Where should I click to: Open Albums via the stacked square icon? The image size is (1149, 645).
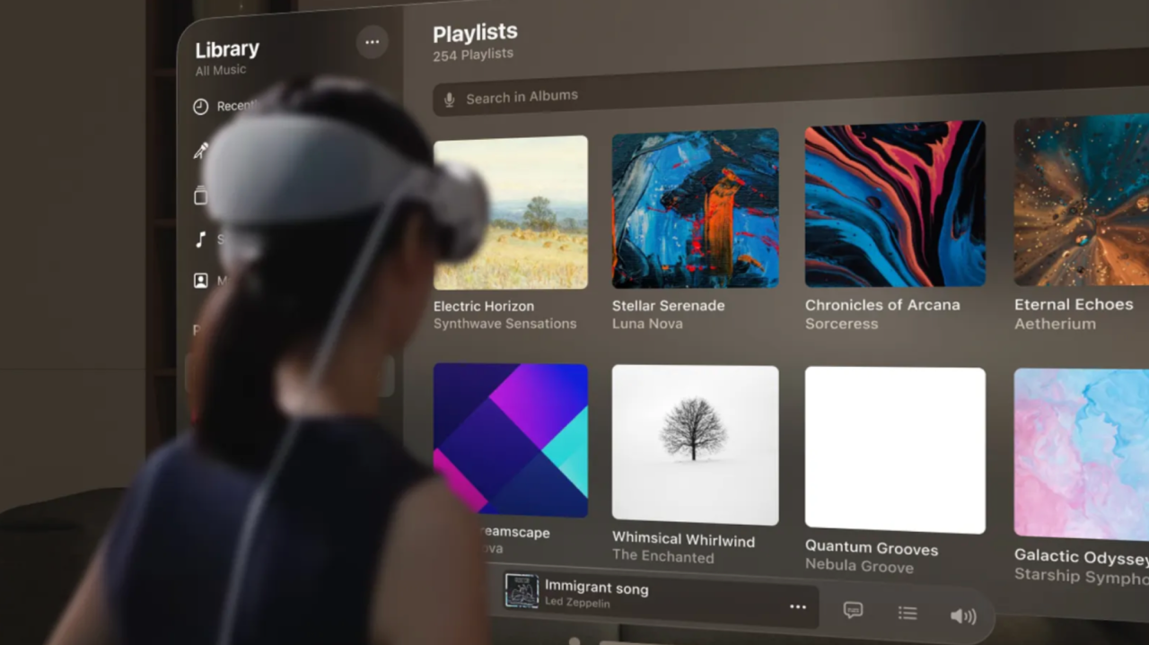201,196
